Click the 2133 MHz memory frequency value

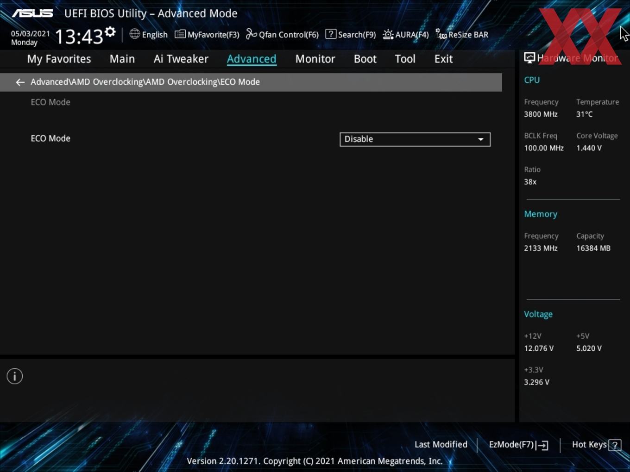541,248
